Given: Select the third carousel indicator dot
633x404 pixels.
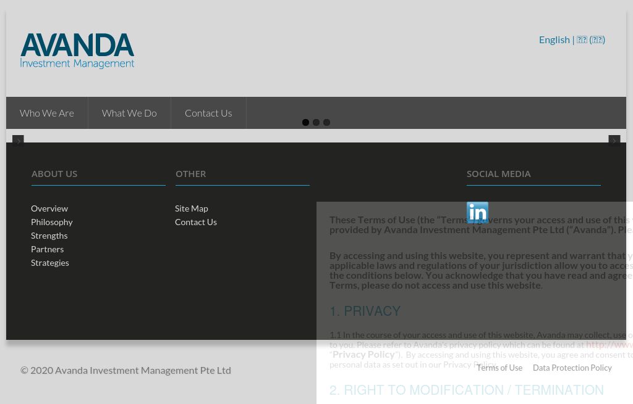Looking at the screenshot, I should coord(326,122).
